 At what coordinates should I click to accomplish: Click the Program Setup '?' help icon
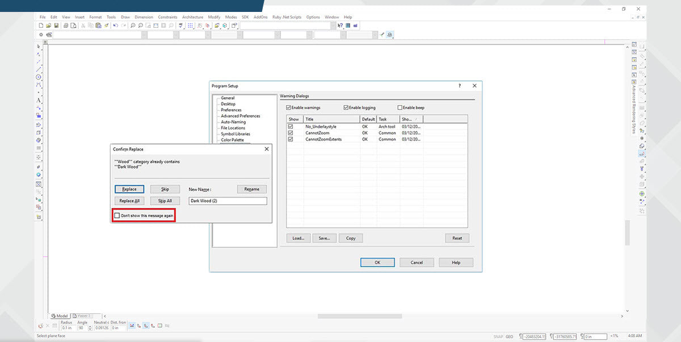(x=460, y=86)
